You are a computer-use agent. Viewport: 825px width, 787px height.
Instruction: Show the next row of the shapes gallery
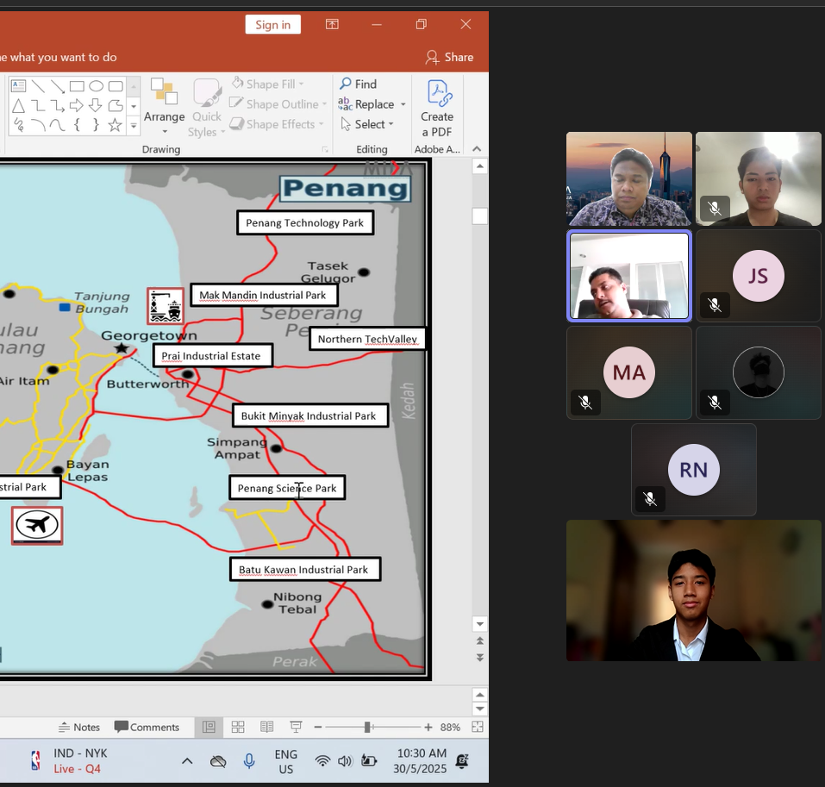(x=134, y=106)
